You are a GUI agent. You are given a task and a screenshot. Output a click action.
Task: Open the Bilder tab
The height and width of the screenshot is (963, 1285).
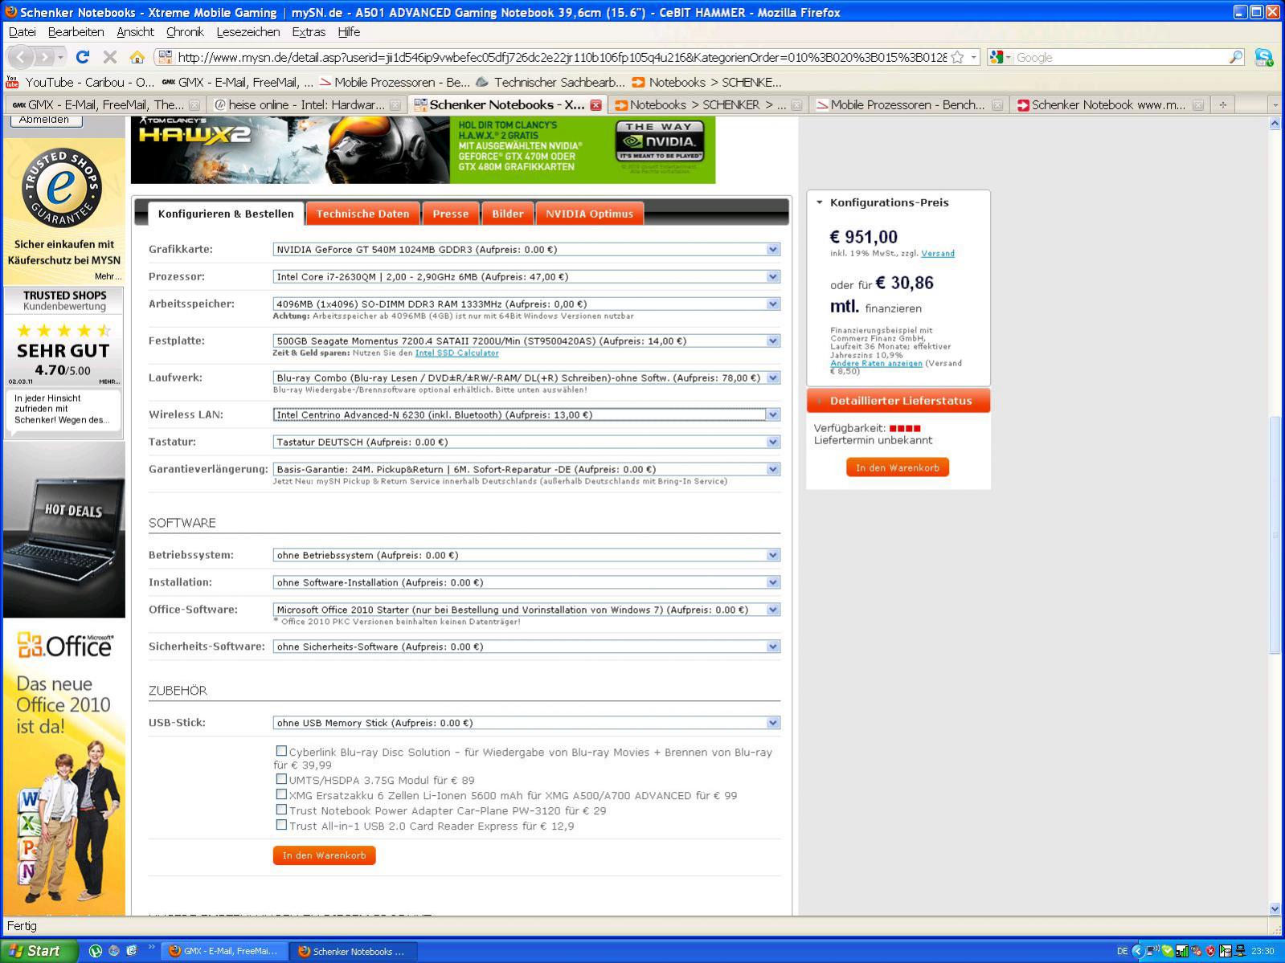pos(507,214)
